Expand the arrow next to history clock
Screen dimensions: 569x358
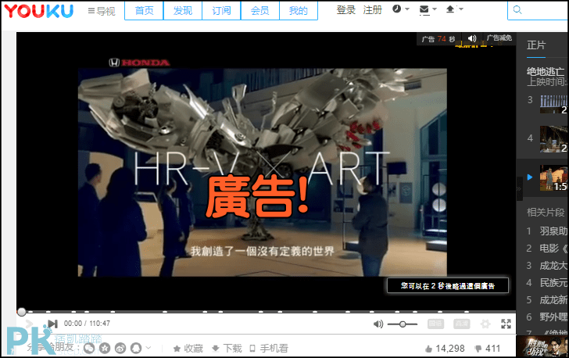click(407, 9)
